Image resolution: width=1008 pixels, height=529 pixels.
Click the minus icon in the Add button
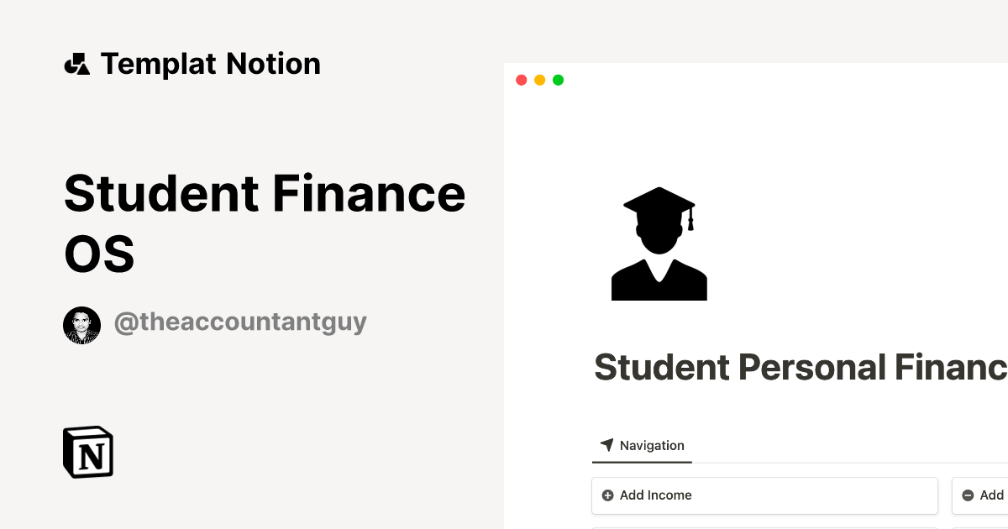point(968,495)
